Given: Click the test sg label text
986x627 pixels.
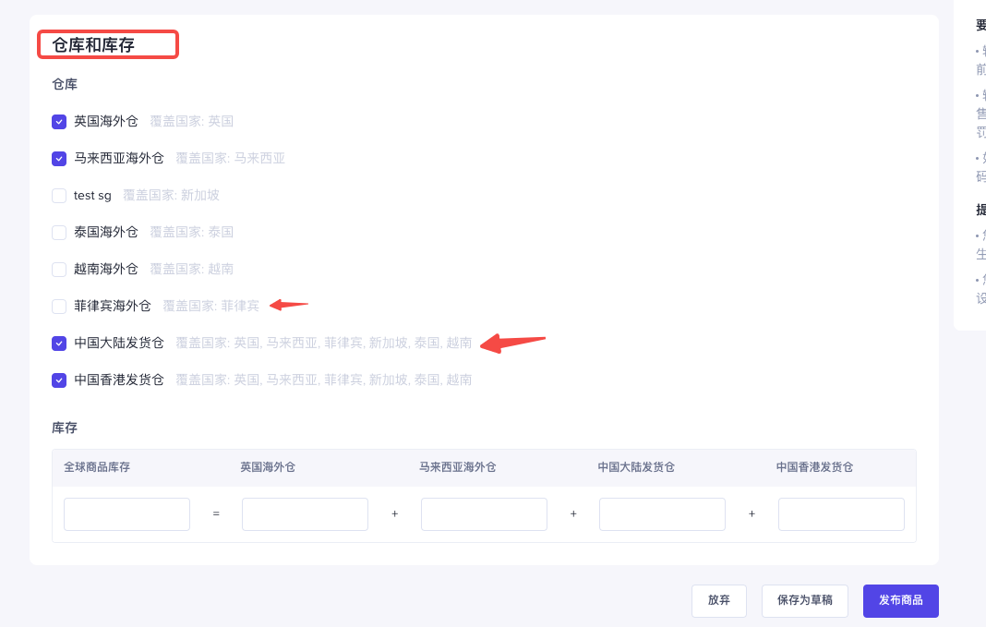Looking at the screenshot, I should [92, 196].
